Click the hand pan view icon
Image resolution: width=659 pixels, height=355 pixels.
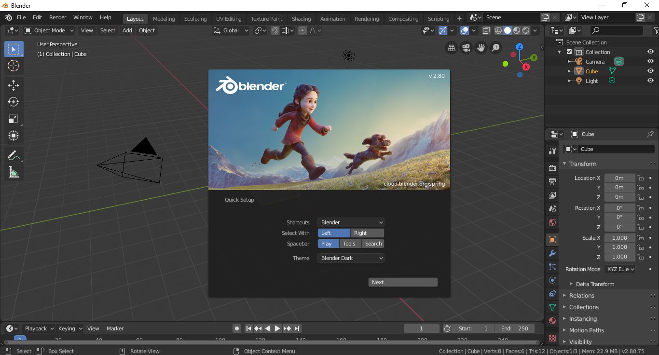tap(481, 48)
